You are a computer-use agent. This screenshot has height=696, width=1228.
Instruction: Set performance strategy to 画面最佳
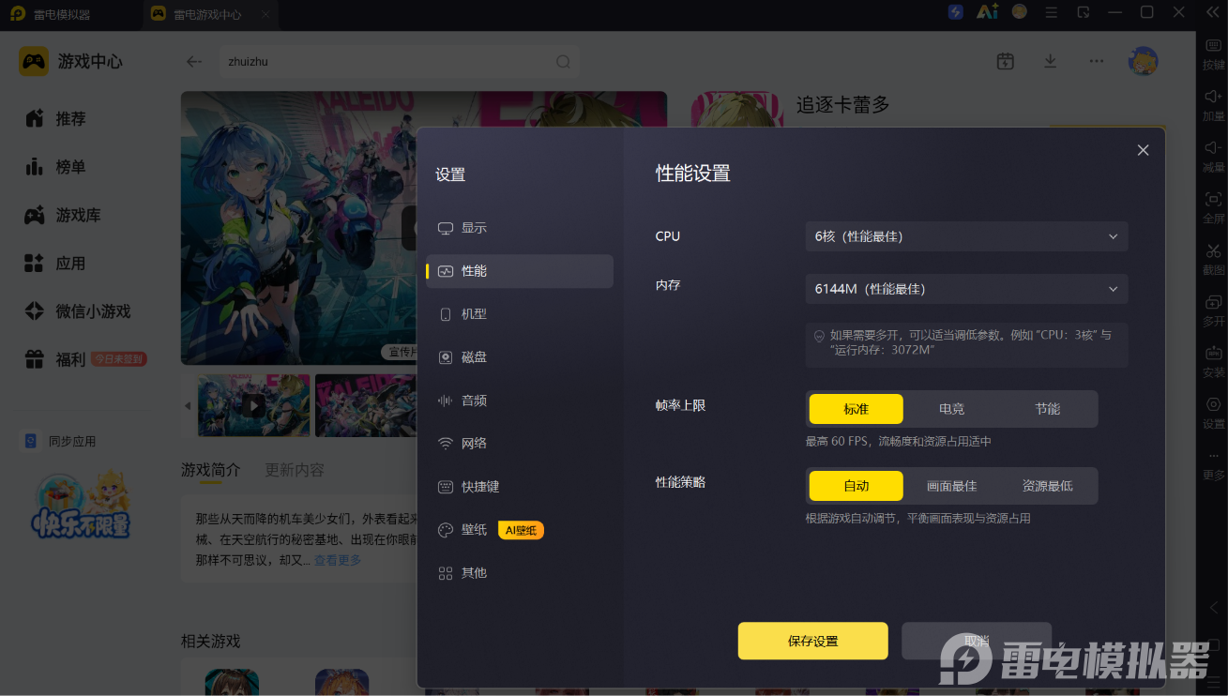coord(952,486)
